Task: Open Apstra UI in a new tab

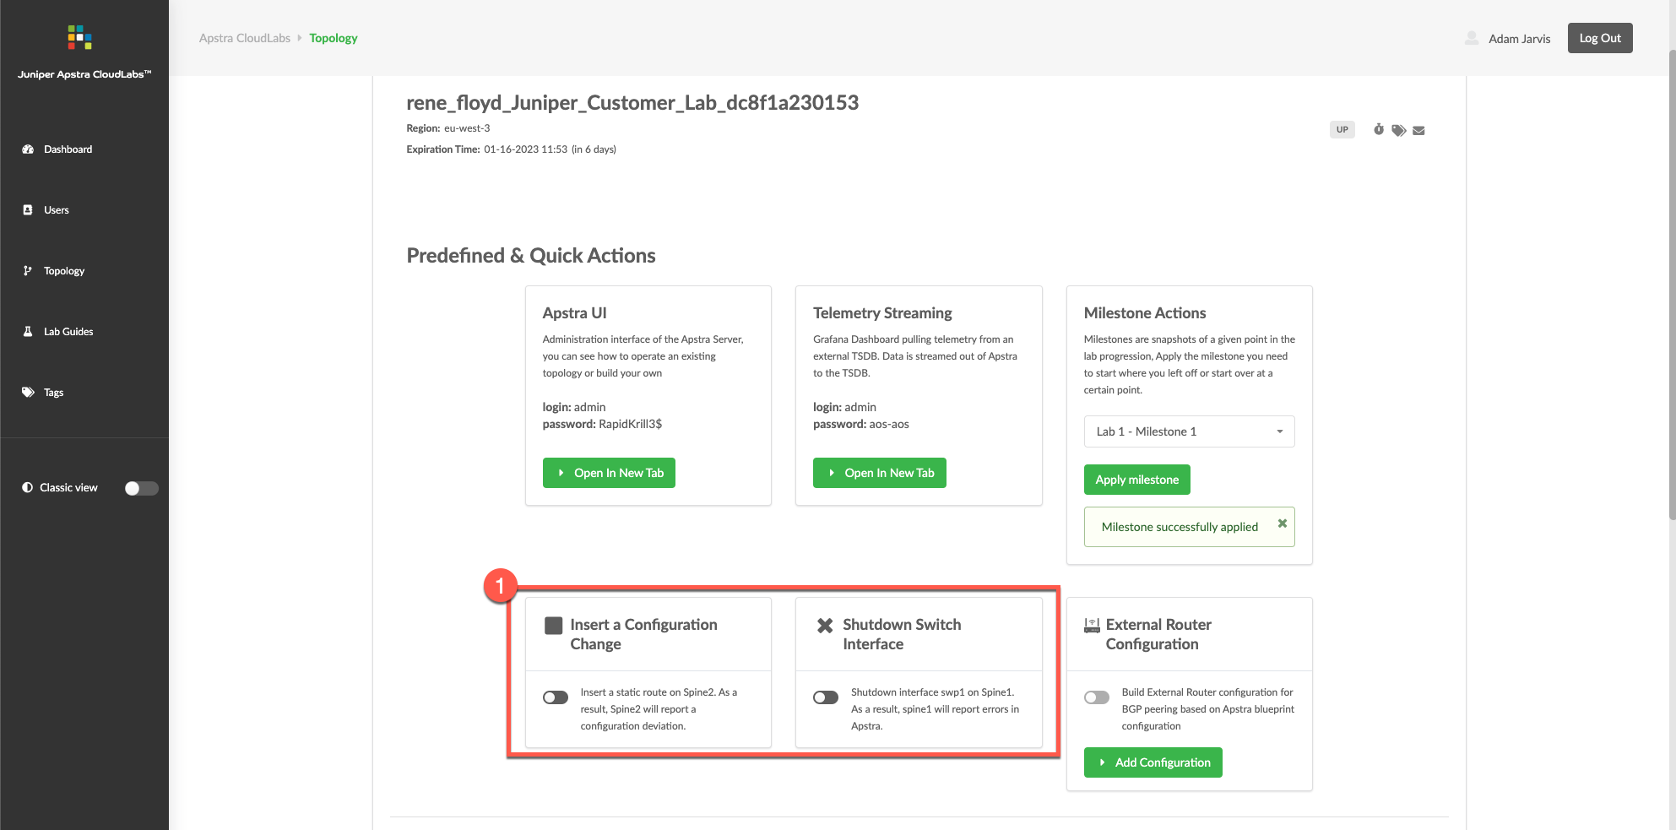Action: [609, 472]
